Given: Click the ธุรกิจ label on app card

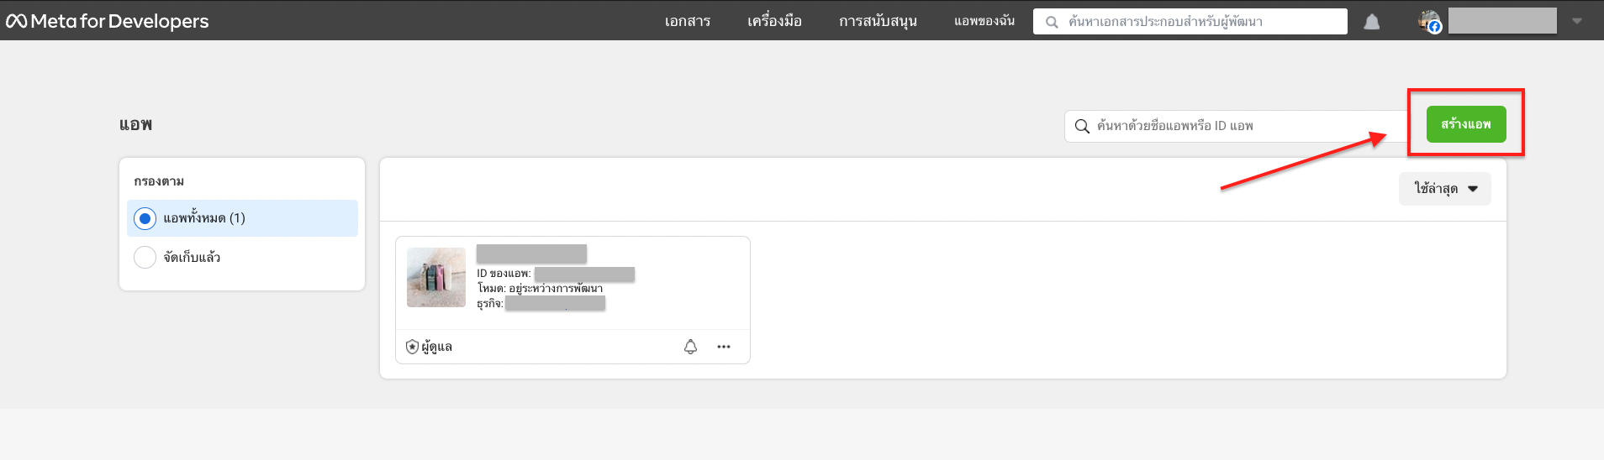Looking at the screenshot, I should coord(490,304).
